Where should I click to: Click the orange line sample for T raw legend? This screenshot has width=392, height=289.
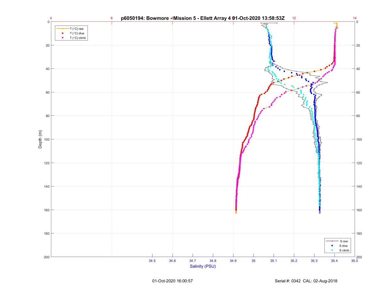(x=62, y=29)
